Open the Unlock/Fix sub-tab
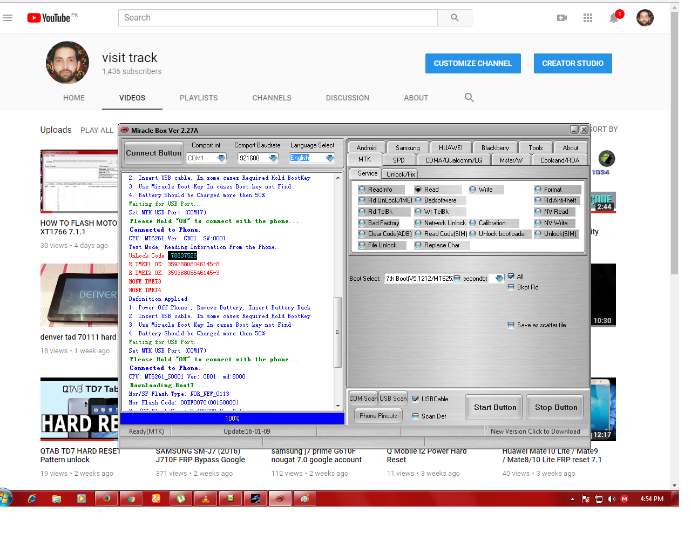 pos(401,174)
